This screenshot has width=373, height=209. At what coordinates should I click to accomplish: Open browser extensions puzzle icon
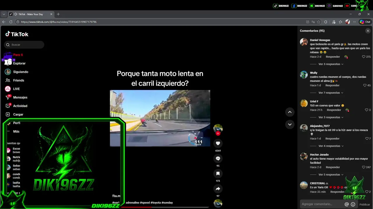tap(326, 22)
